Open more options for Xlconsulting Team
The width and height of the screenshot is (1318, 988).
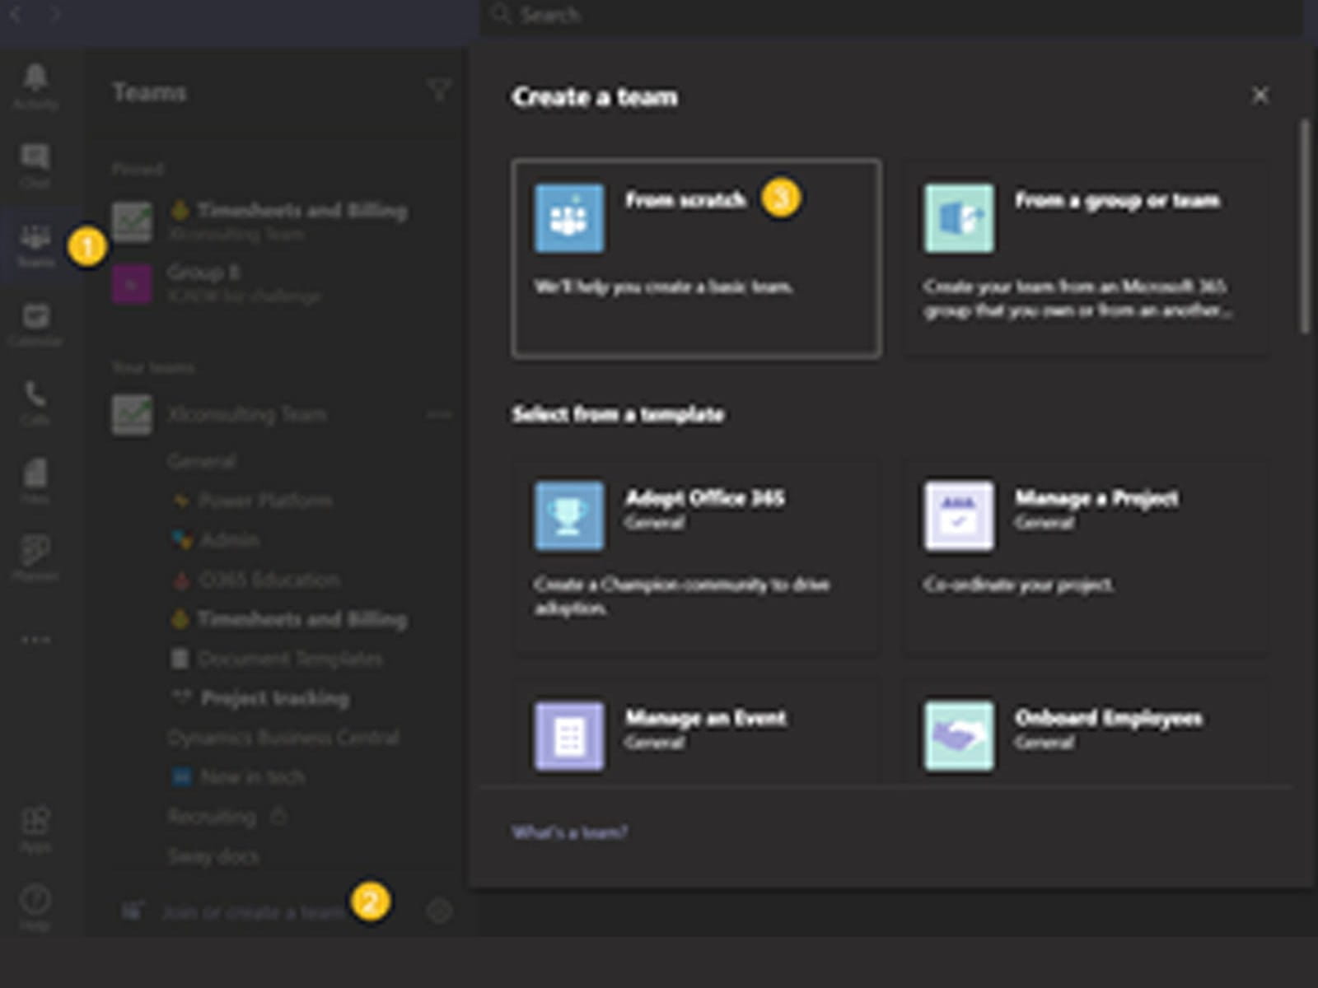tap(439, 414)
